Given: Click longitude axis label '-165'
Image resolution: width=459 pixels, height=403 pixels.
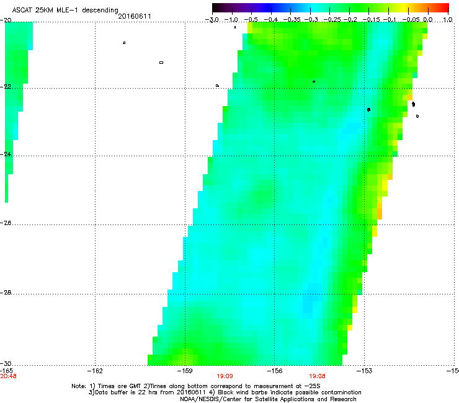Looking at the screenshot, I should pyautogui.click(x=6, y=371).
